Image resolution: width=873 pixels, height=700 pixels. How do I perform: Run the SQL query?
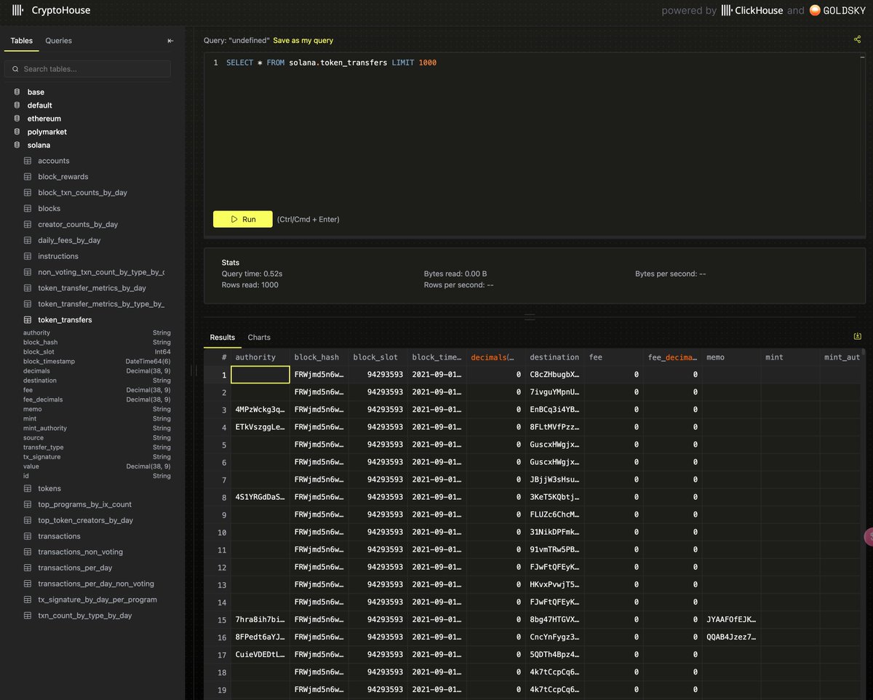(x=243, y=219)
